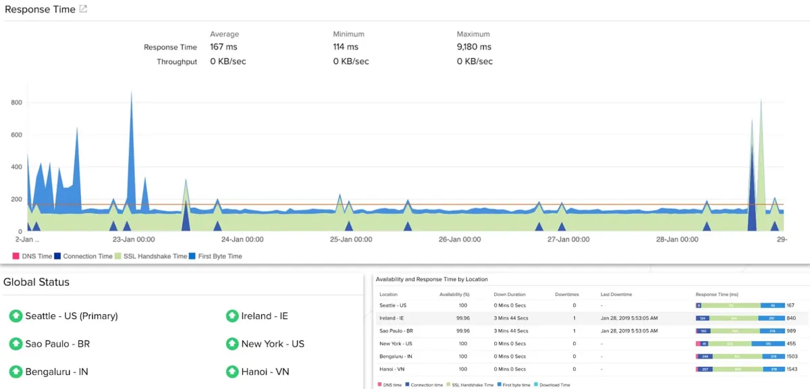Click the Response Time panel title

pyautogui.click(x=40, y=9)
